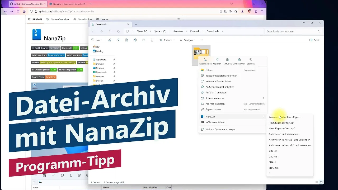Click Explorer refresh button

[118, 31]
